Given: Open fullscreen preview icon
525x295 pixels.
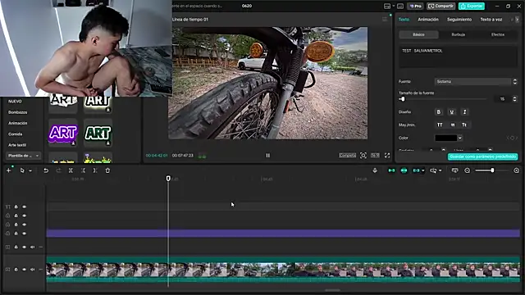Looking at the screenshot, I should tap(387, 155).
